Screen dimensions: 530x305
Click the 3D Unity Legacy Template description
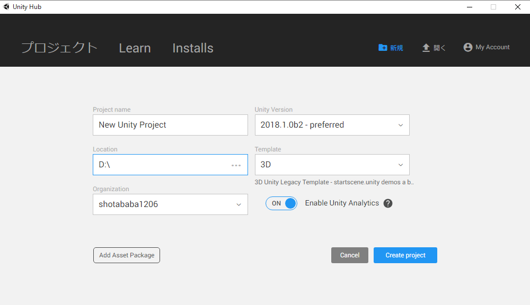pyautogui.click(x=334, y=182)
